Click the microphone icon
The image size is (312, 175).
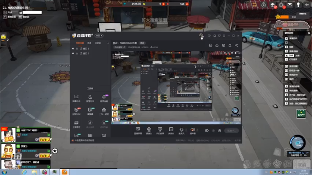tap(181, 130)
